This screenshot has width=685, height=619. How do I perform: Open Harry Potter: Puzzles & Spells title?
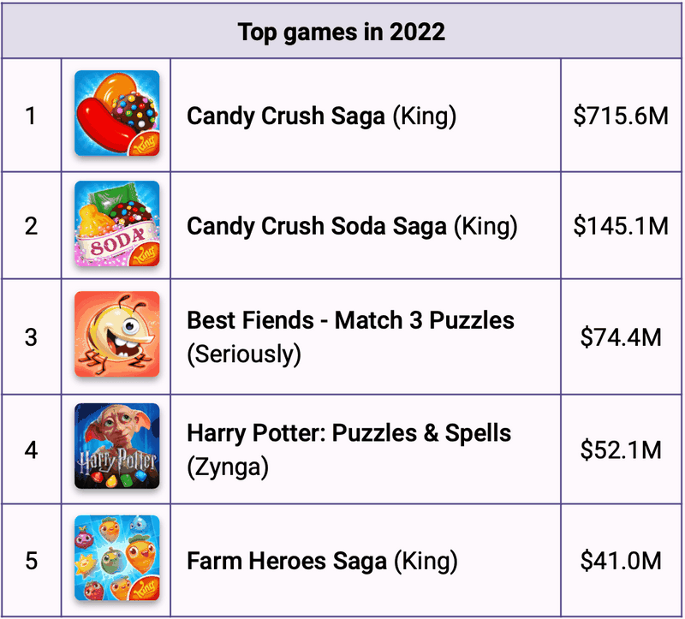pyautogui.click(x=348, y=433)
